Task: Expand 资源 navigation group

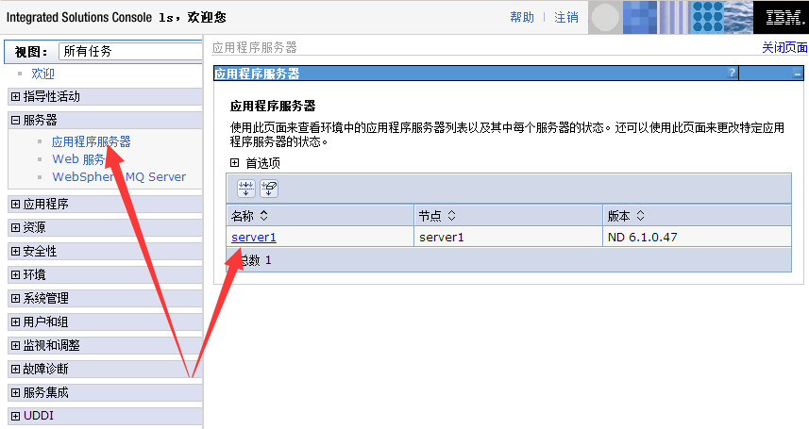Action: (15, 227)
